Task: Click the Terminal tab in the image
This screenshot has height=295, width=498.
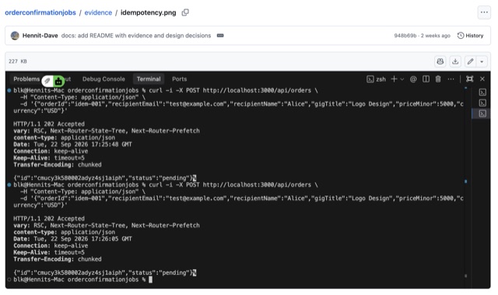Action: [x=149, y=79]
